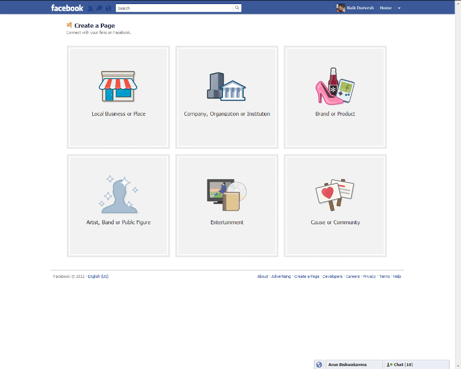
Task: Focus the Search input field
Action: click(x=175, y=8)
